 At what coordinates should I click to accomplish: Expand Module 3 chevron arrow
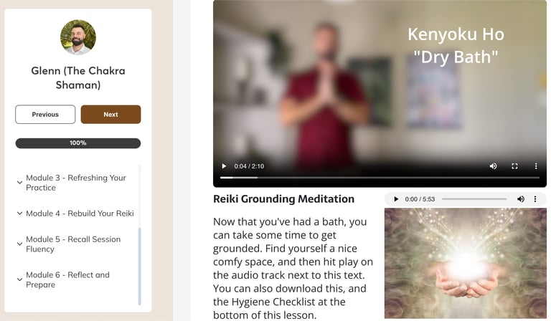pos(19,183)
